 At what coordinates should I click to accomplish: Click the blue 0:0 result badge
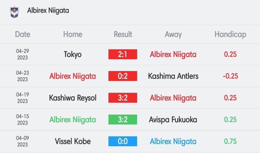[123, 141]
